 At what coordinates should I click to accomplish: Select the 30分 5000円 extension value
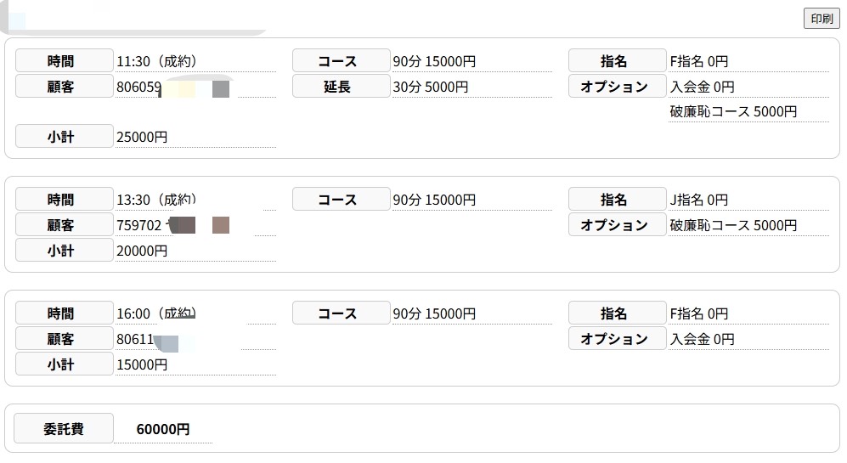[431, 87]
